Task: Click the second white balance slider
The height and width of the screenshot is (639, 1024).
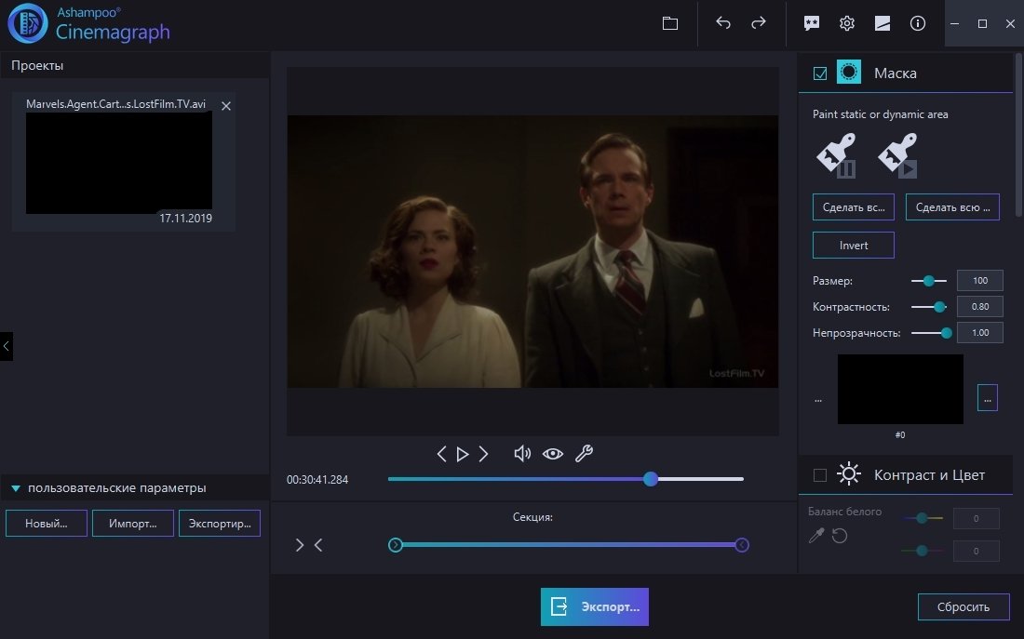Action: pyautogui.click(x=923, y=551)
